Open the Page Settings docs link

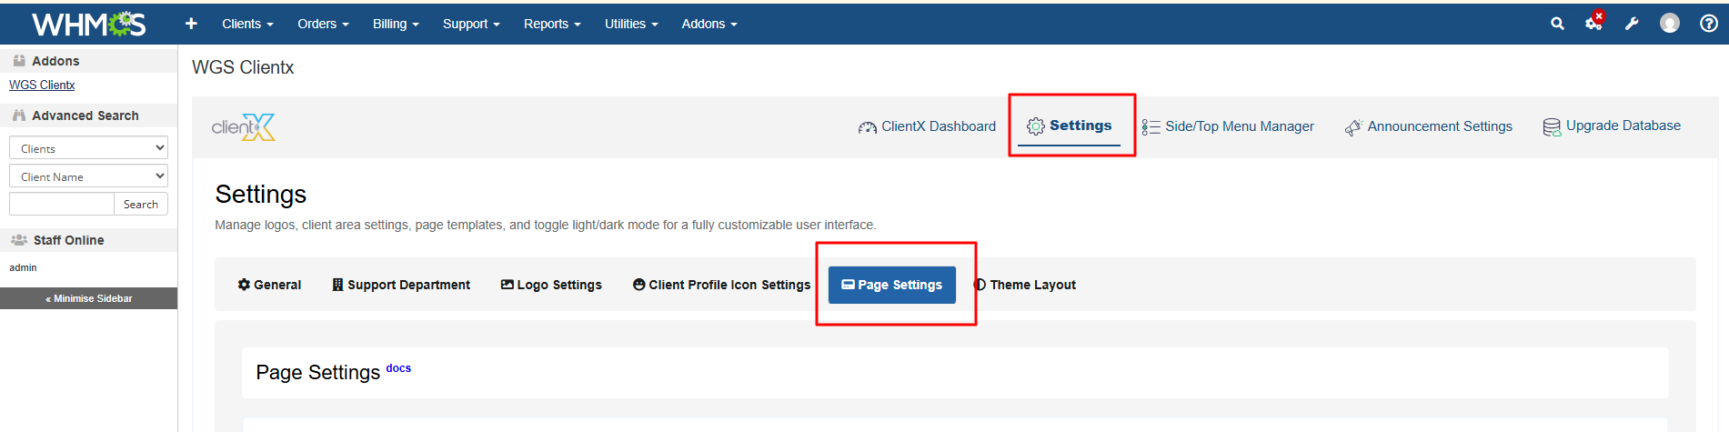click(398, 368)
